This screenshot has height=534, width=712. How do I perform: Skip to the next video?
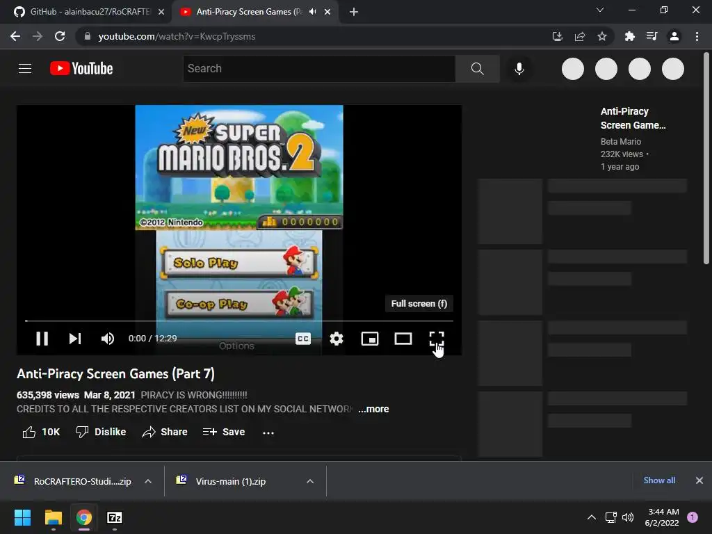click(x=75, y=339)
